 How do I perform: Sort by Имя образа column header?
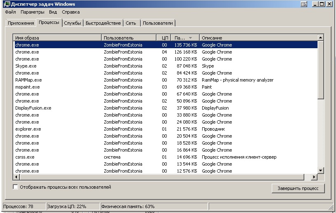(x=57, y=38)
